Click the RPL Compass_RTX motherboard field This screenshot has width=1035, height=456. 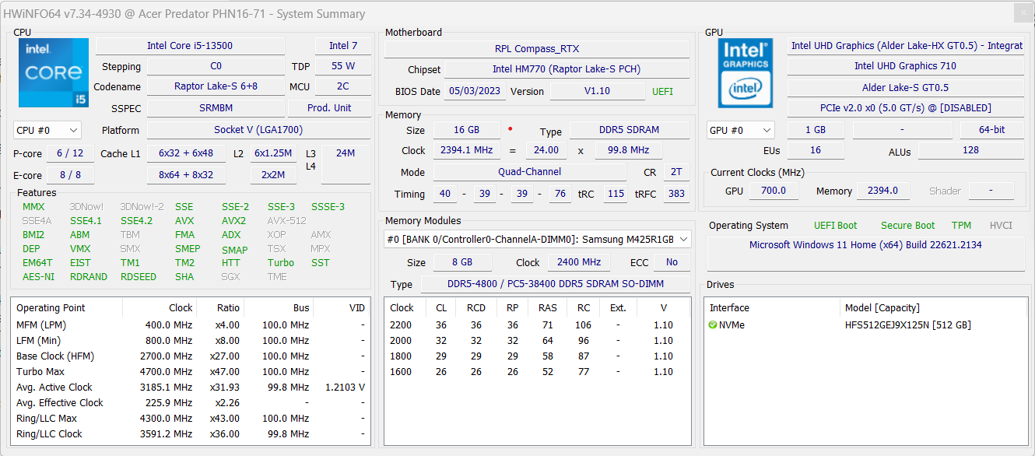(x=537, y=49)
